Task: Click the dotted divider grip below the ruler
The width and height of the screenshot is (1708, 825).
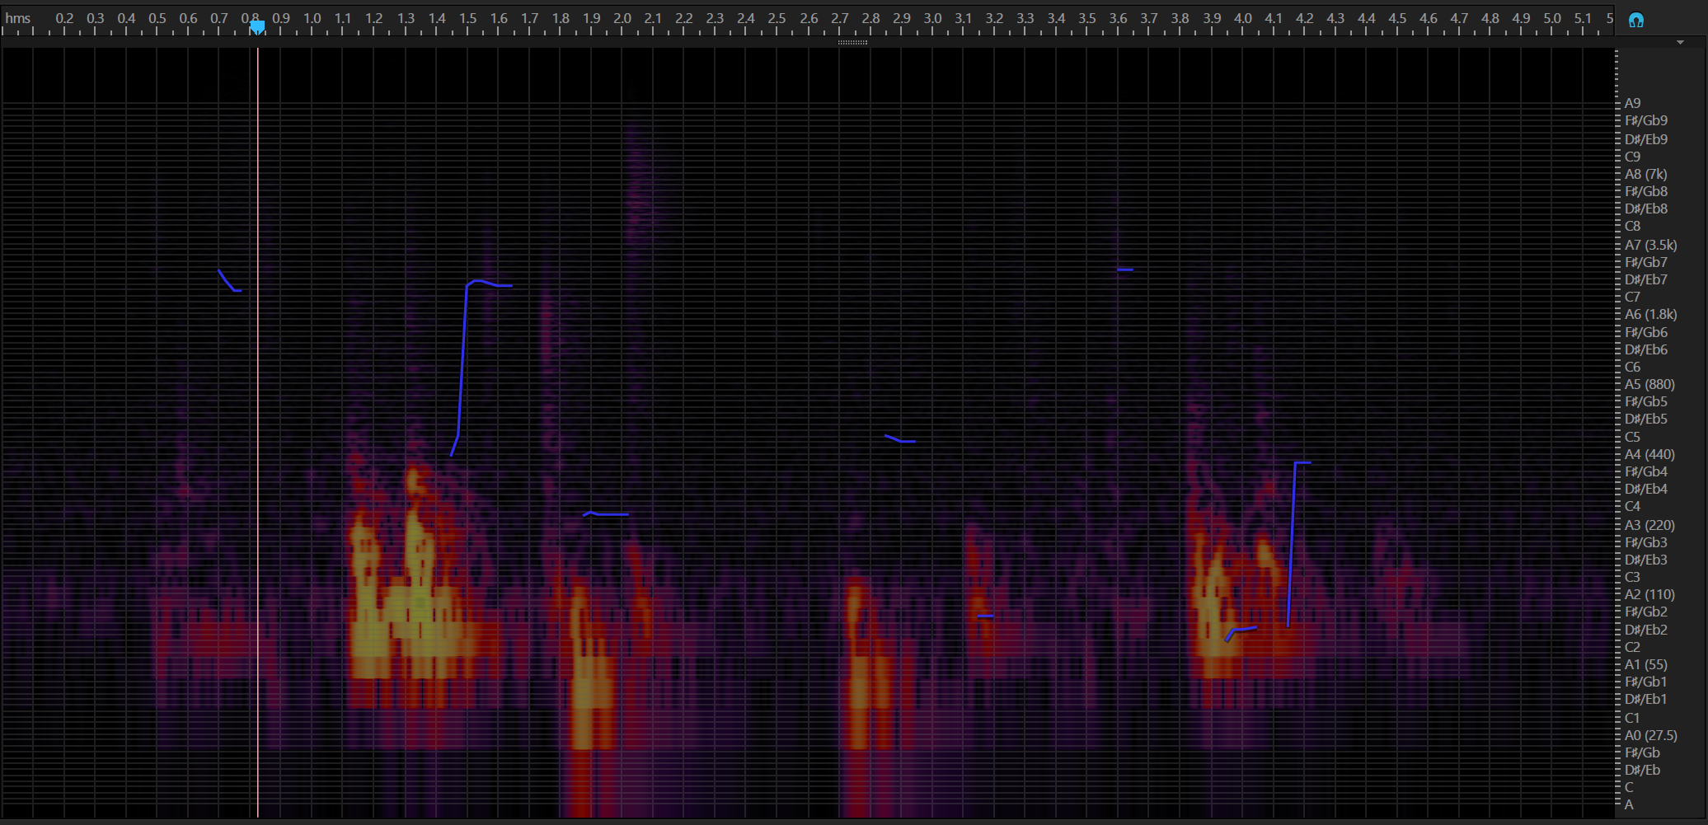Action: point(852,42)
